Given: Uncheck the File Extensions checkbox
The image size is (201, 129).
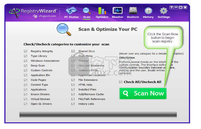Looking at the screenshot, I should tap(73, 80).
